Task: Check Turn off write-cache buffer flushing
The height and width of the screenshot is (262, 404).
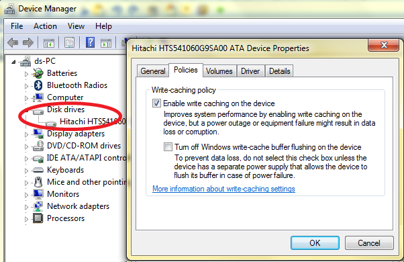Action: point(168,146)
